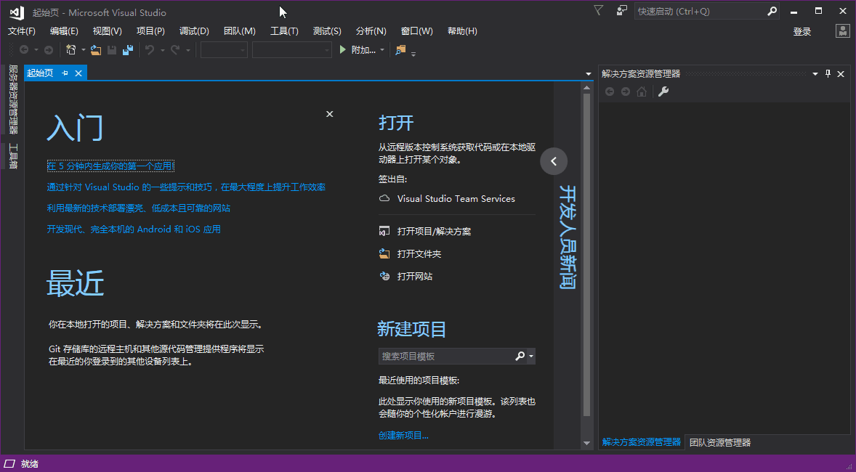The height and width of the screenshot is (472, 856).
Task: Open the Solution Explorer window options dropdown
Action: click(x=815, y=73)
